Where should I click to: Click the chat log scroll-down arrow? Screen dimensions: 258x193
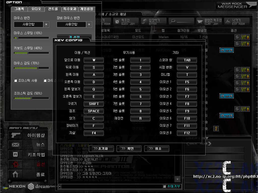coord(177,179)
